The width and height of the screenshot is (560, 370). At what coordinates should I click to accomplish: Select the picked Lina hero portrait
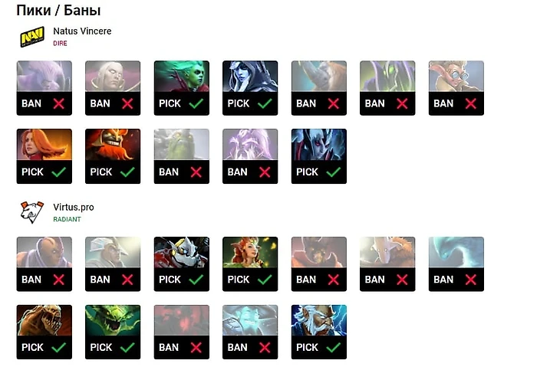44,145
